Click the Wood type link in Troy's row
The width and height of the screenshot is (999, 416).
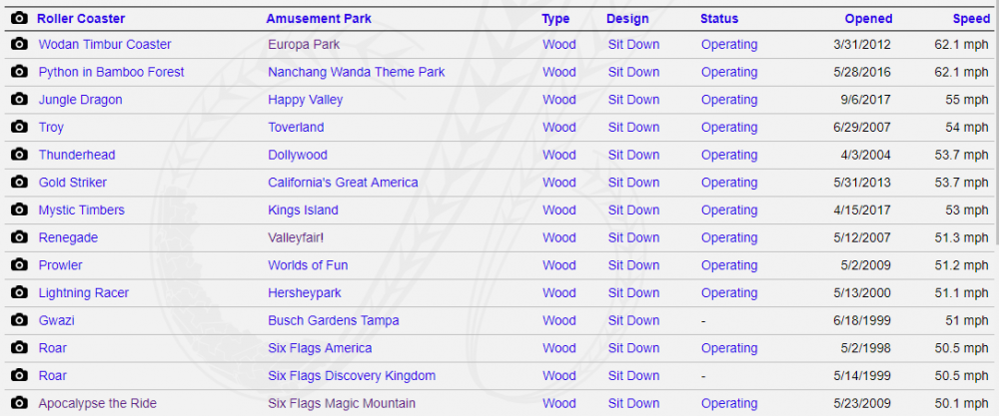[559, 128]
